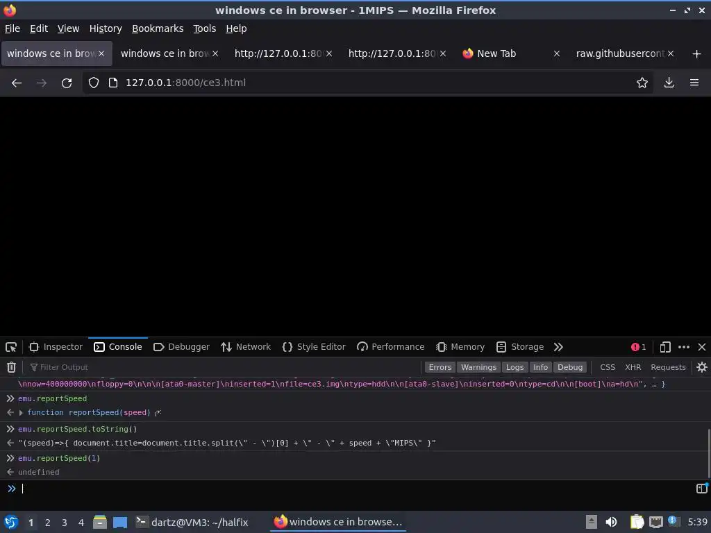The image size is (711, 533).
Task: Enable the Requests filter
Action: pyautogui.click(x=668, y=367)
